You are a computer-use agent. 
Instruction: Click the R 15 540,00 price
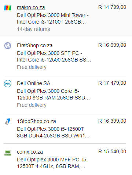tap(112, 151)
